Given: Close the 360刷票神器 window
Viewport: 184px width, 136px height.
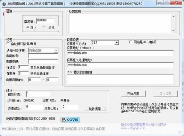Looking at the screenshot, I should [176, 3].
